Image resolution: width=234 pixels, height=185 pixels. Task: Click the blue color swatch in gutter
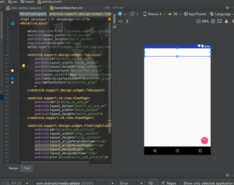coord(12,78)
